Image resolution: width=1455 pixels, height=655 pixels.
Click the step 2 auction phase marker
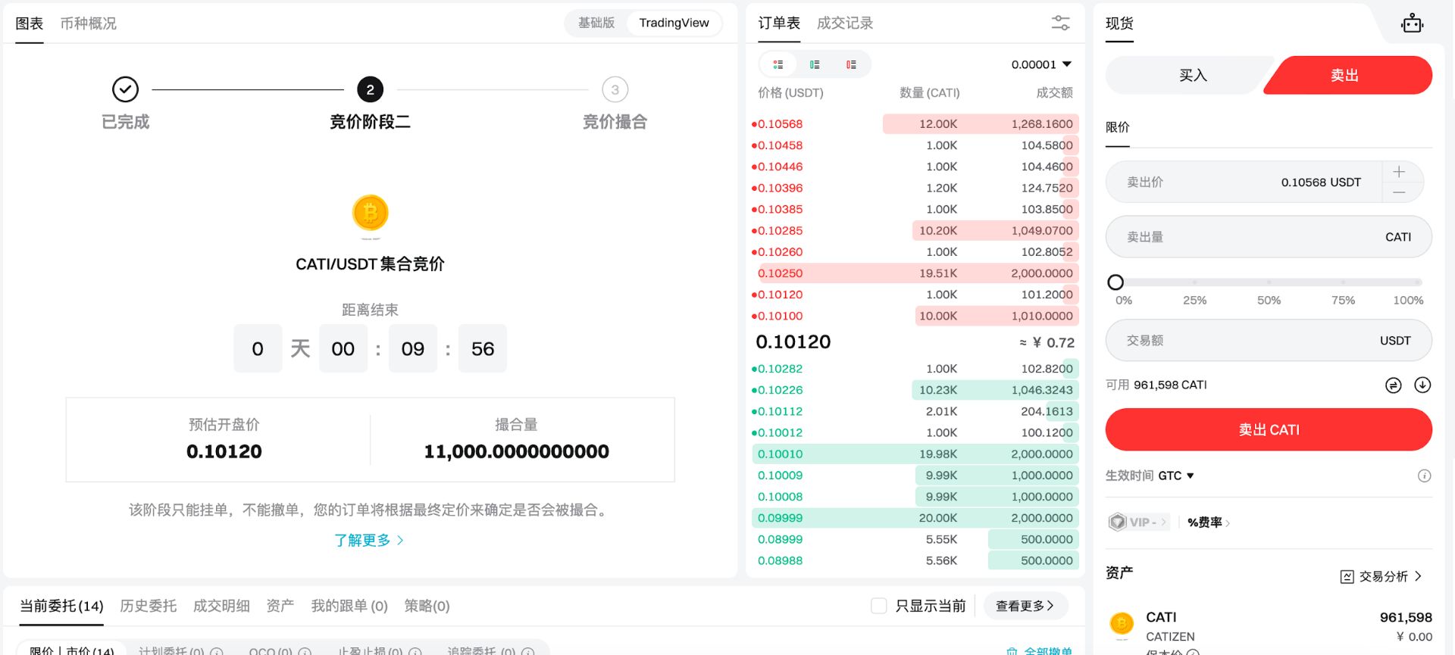tap(370, 89)
